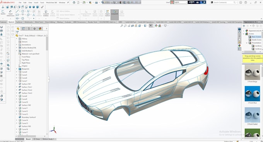Expand the Solid Bodies(1) folder
This screenshot has width=263, height=142.
(x=17, y=51)
